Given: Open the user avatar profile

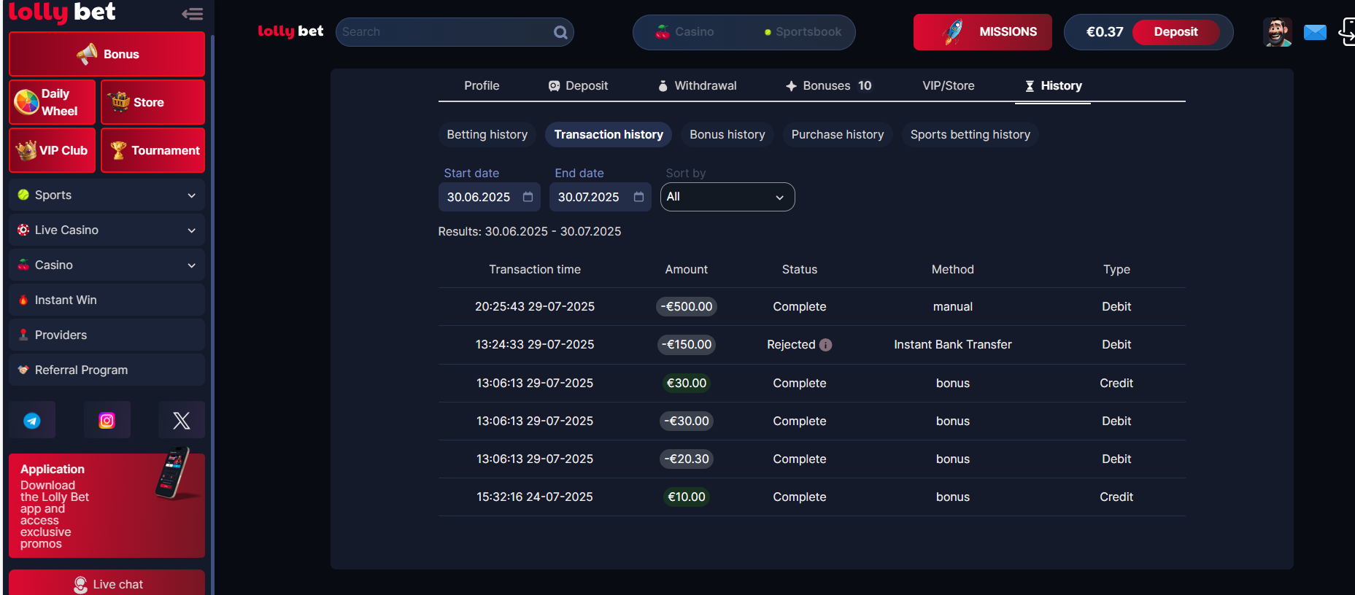Looking at the screenshot, I should point(1277,32).
